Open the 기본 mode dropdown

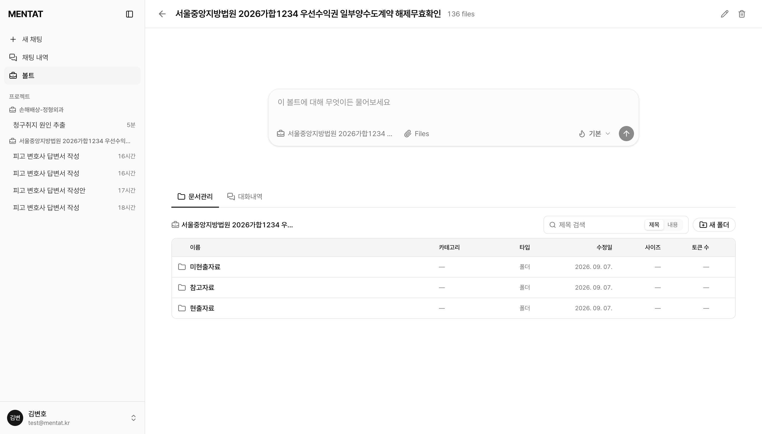(594, 134)
